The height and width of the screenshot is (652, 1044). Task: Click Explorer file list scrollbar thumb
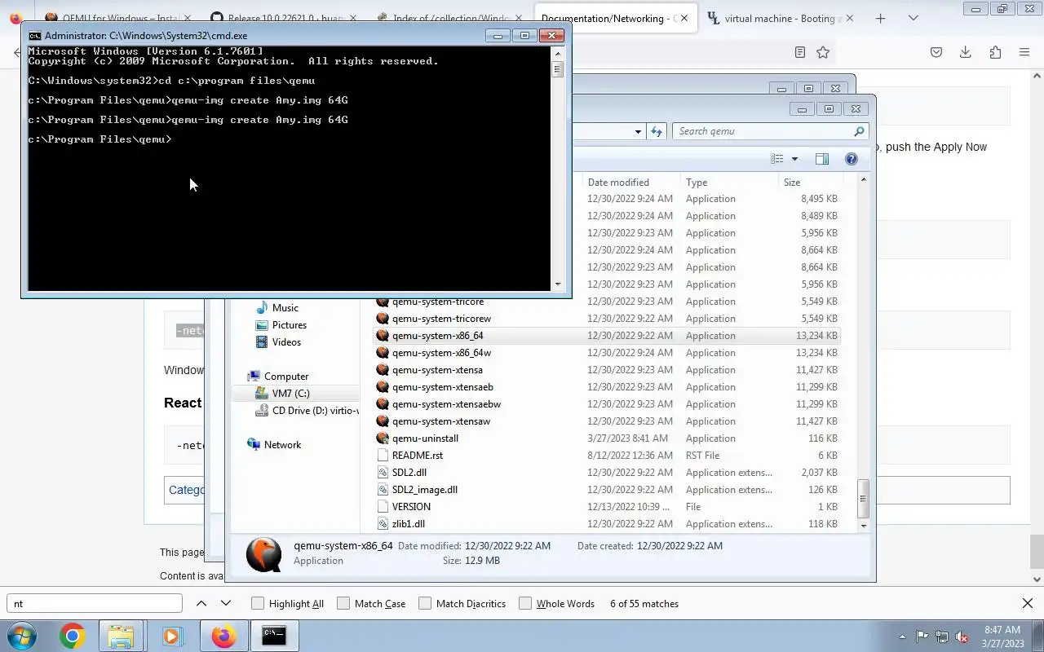[864, 498]
